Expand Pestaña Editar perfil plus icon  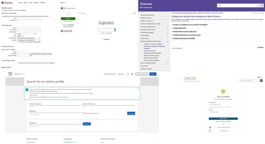(x=172, y=28)
